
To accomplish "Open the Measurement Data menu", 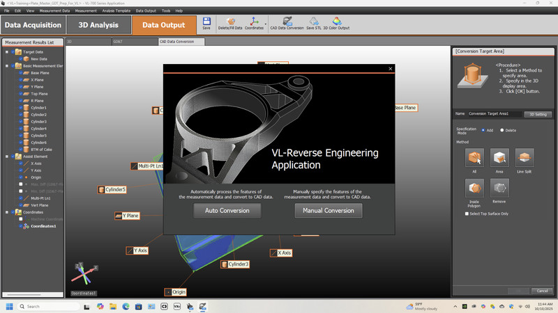I will point(54,10).
